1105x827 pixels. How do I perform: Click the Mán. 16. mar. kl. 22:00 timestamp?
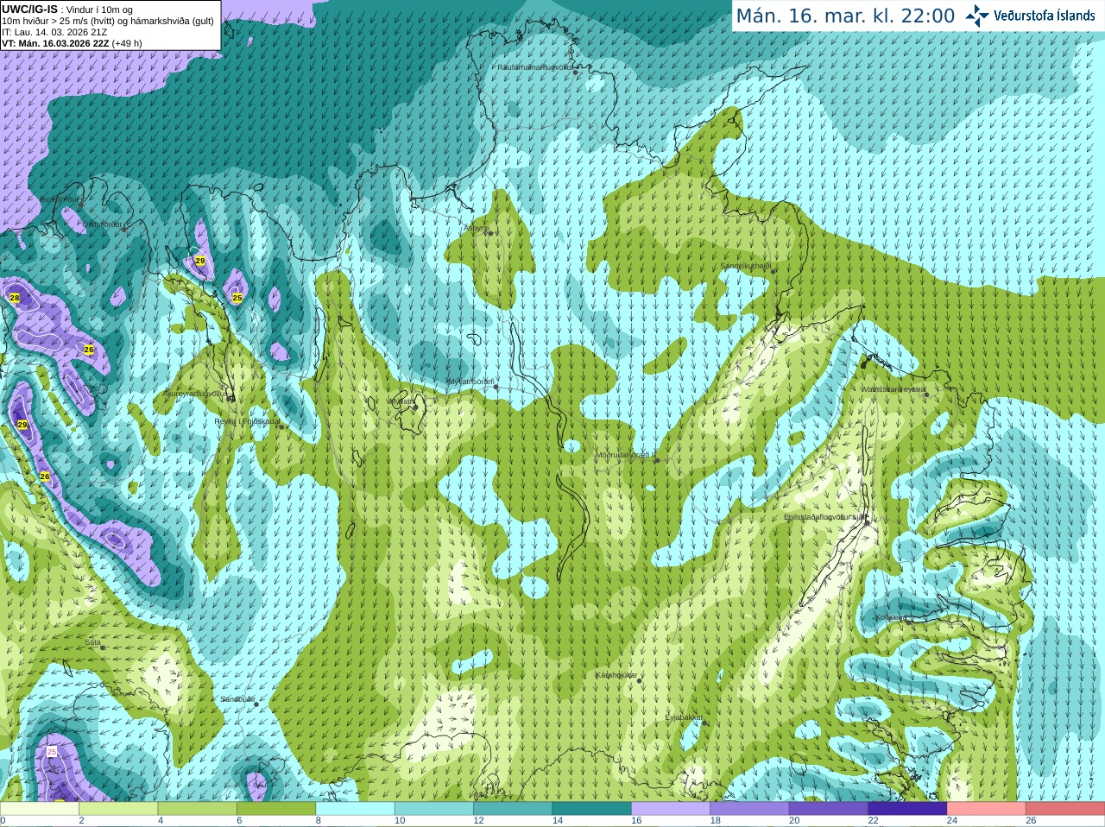pyautogui.click(x=845, y=16)
